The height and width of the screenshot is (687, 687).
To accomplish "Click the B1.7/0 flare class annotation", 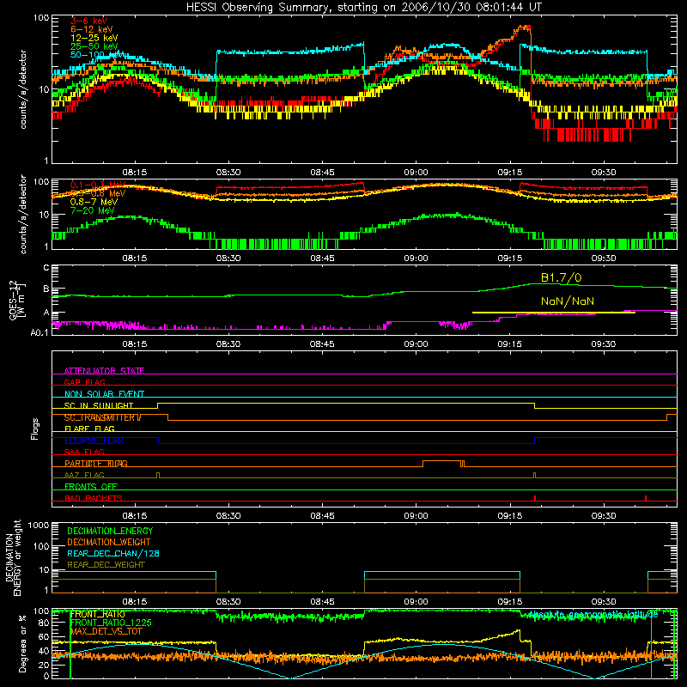I will [x=562, y=277].
